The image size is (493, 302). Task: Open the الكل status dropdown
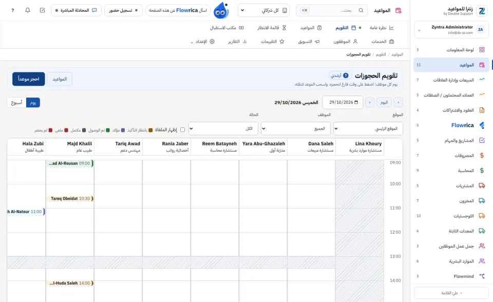tap(223, 128)
